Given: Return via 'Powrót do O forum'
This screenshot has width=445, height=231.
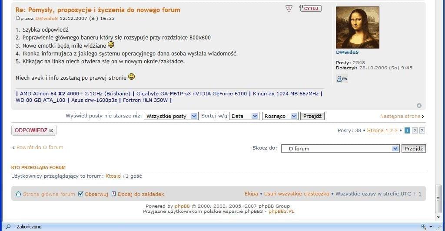Looking at the screenshot, I should click(40, 147).
